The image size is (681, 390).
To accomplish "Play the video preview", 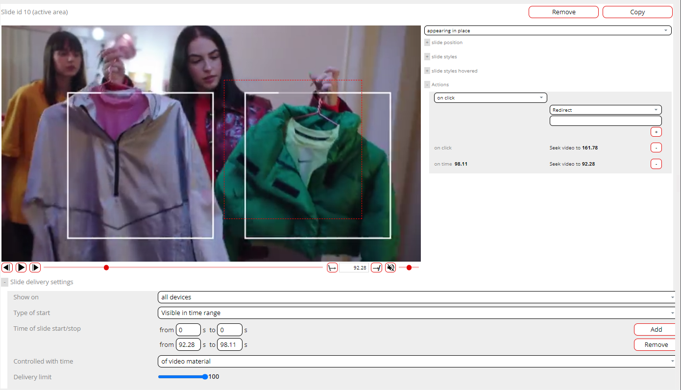I will point(21,268).
